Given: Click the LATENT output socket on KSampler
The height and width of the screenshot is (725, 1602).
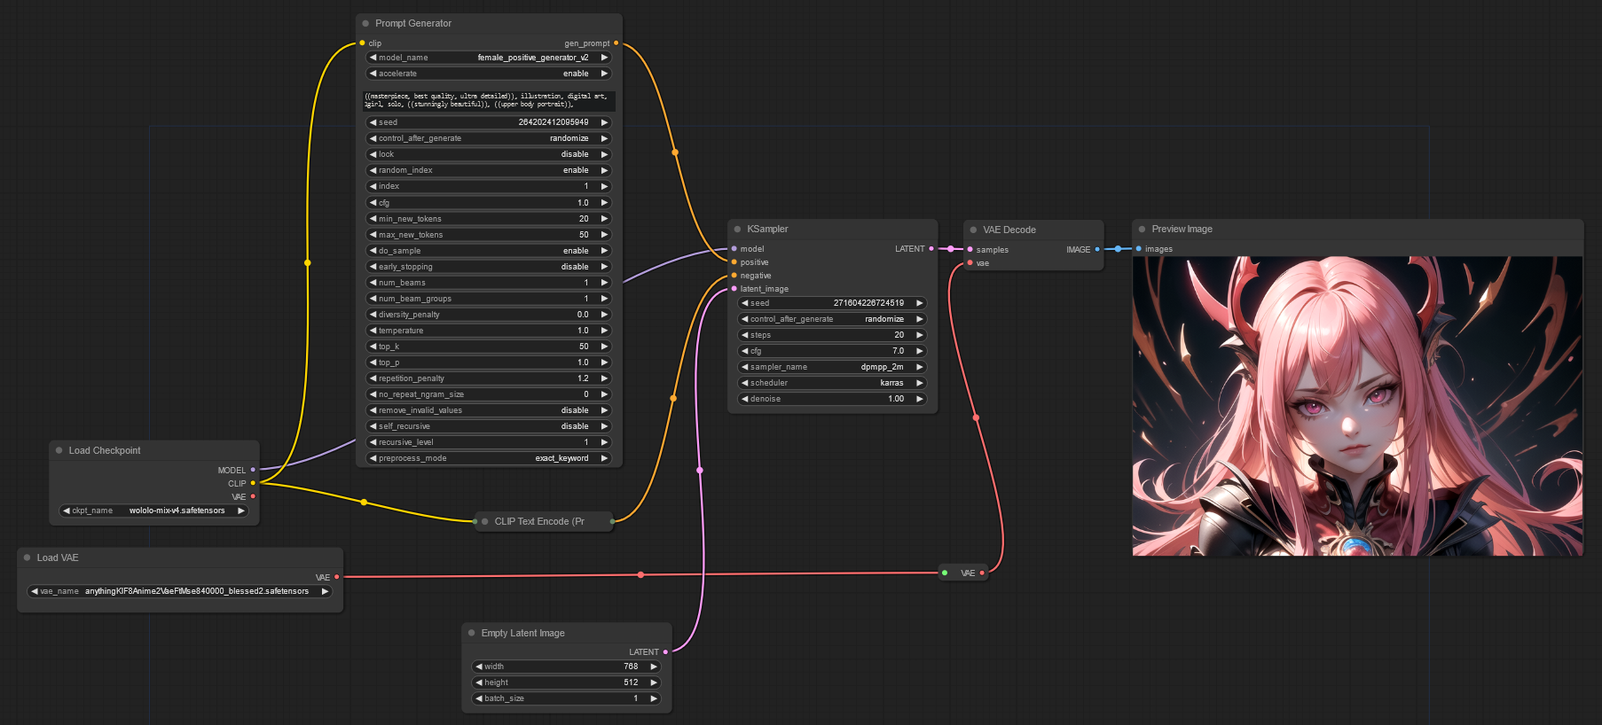Looking at the screenshot, I should pyautogui.click(x=931, y=249).
